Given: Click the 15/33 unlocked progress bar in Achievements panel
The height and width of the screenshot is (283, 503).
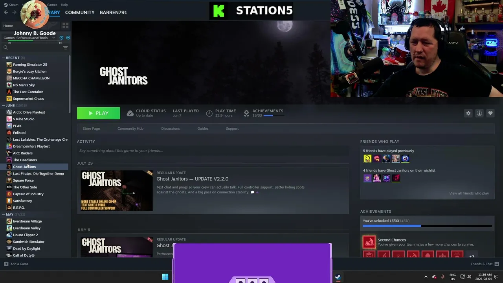Looking at the screenshot, I should (x=427, y=226).
